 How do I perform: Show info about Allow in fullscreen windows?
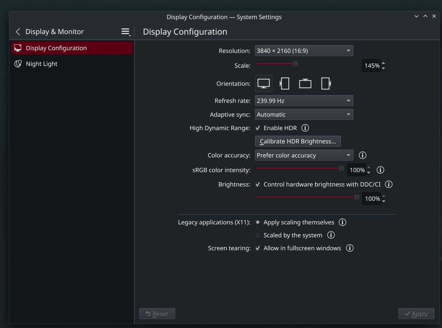pos(350,248)
